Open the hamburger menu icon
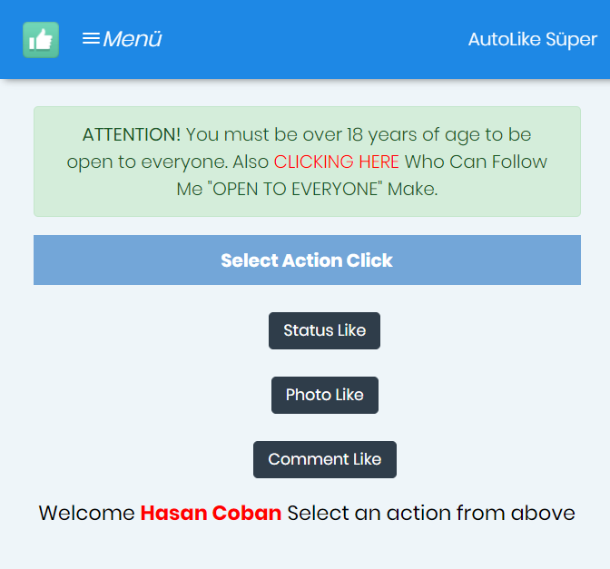This screenshot has width=610, height=569. click(91, 39)
